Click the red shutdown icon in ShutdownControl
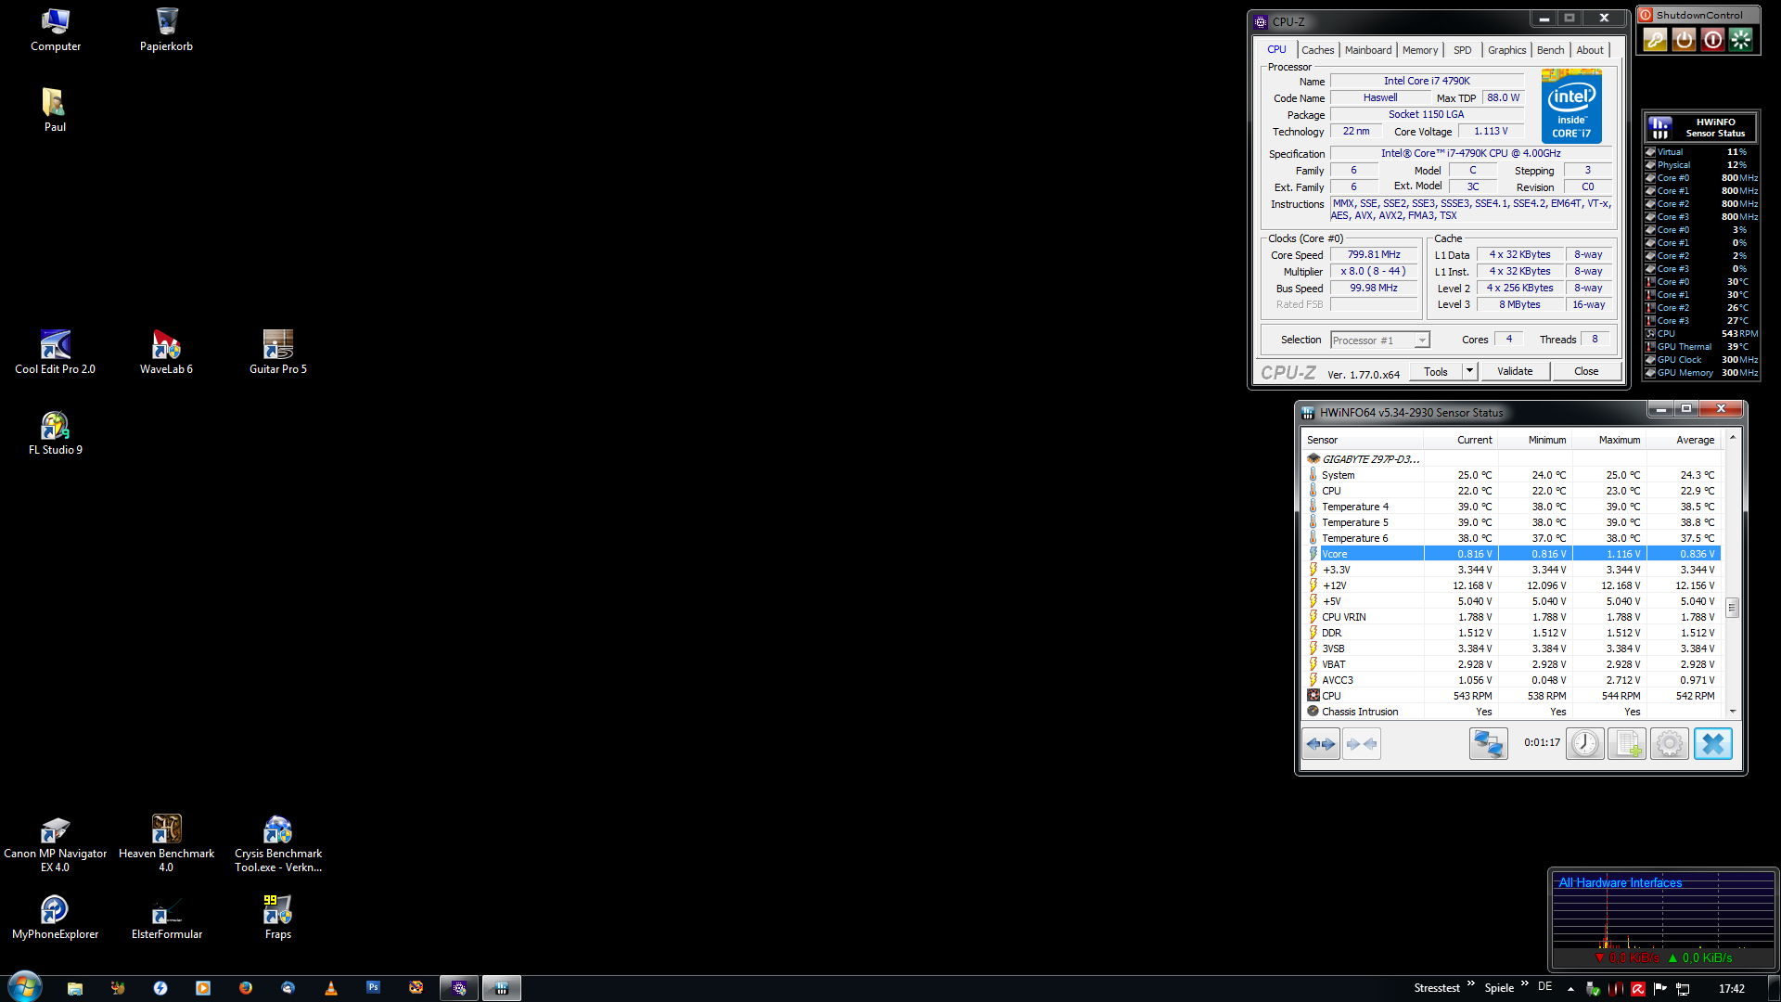This screenshot has height=1002, width=1781. coord(1712,40)
